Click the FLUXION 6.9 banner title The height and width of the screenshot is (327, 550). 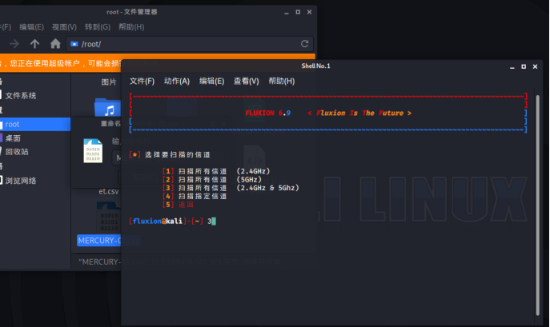267,114
